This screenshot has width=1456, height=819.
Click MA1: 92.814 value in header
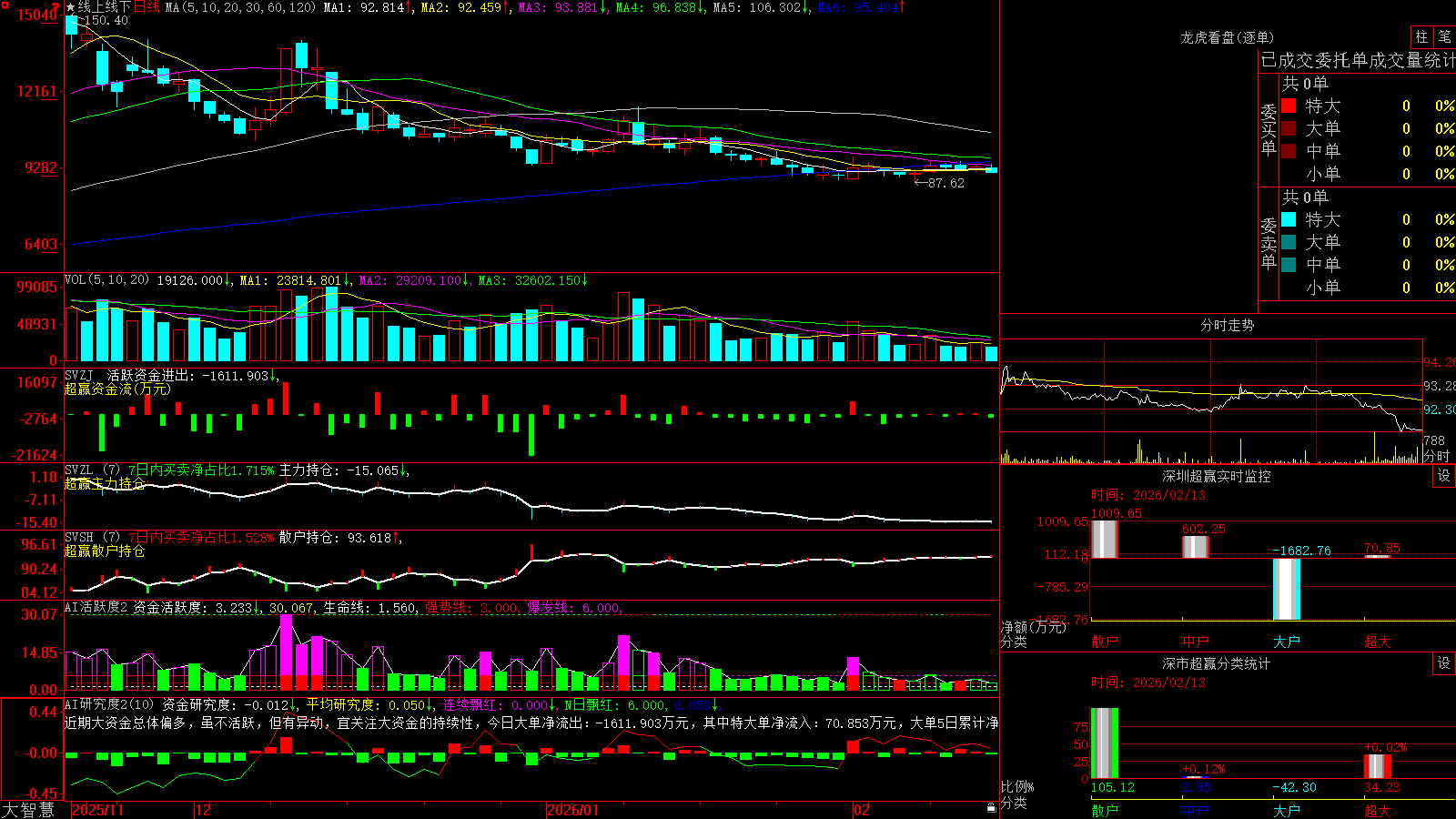click(x=366, y=7)
